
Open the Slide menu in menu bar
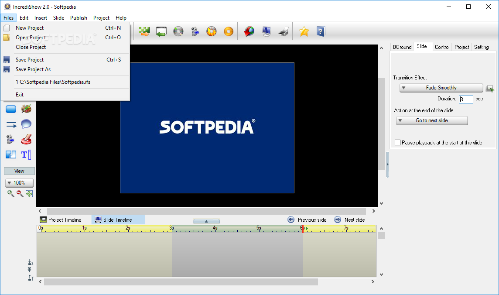(58, 18)
